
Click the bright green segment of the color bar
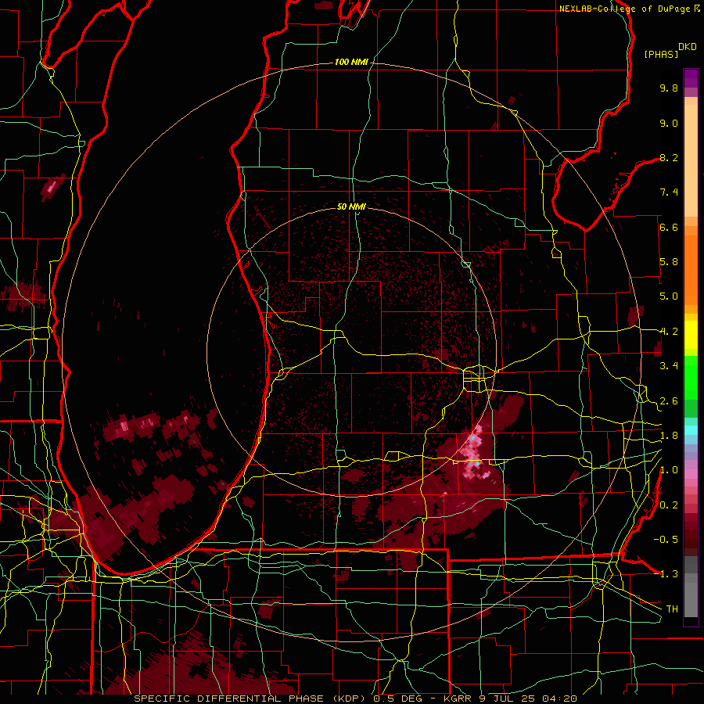(x=691, y=378)
